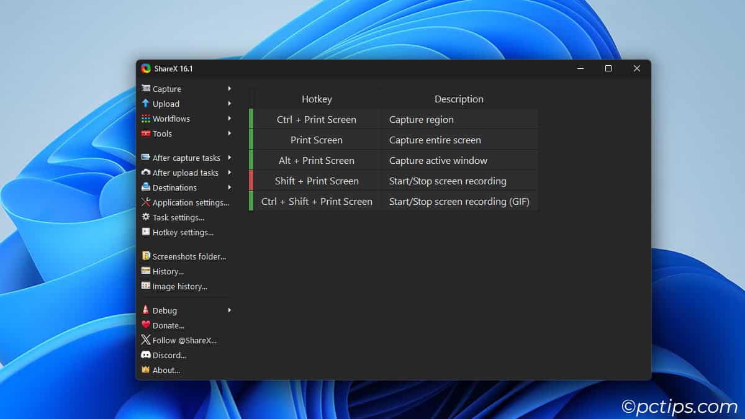Click the Hotkey settings keyboard icon
Viewport: 745px width, 419px height.
[x=147, y=232]
